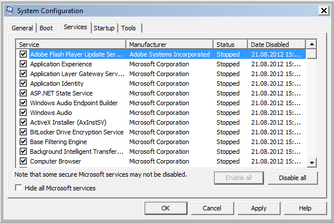The image size is (334, 223).
Task: Click the Disable all button
Action: pyautogui.click(x=293, y=178)
